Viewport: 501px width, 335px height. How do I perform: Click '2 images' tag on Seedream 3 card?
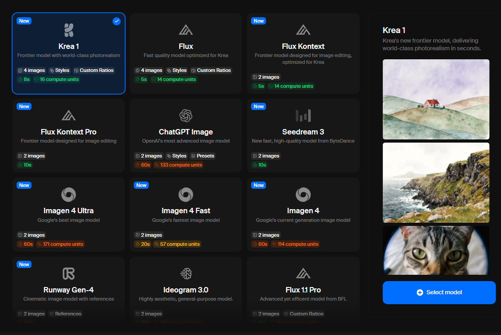pyautogui.click(x=266, y=156)
